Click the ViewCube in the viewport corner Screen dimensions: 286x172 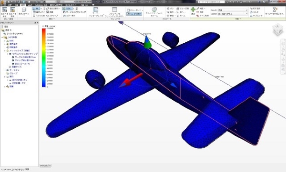[277, 29]
